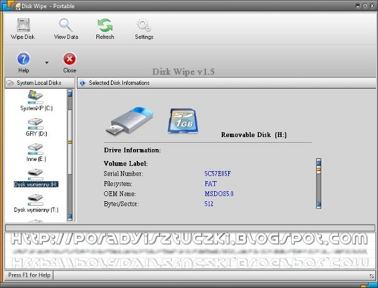This screenshot has width=378, height=288.
Task: Click the Selected Disk Informations header
Action: pos(226,83)
